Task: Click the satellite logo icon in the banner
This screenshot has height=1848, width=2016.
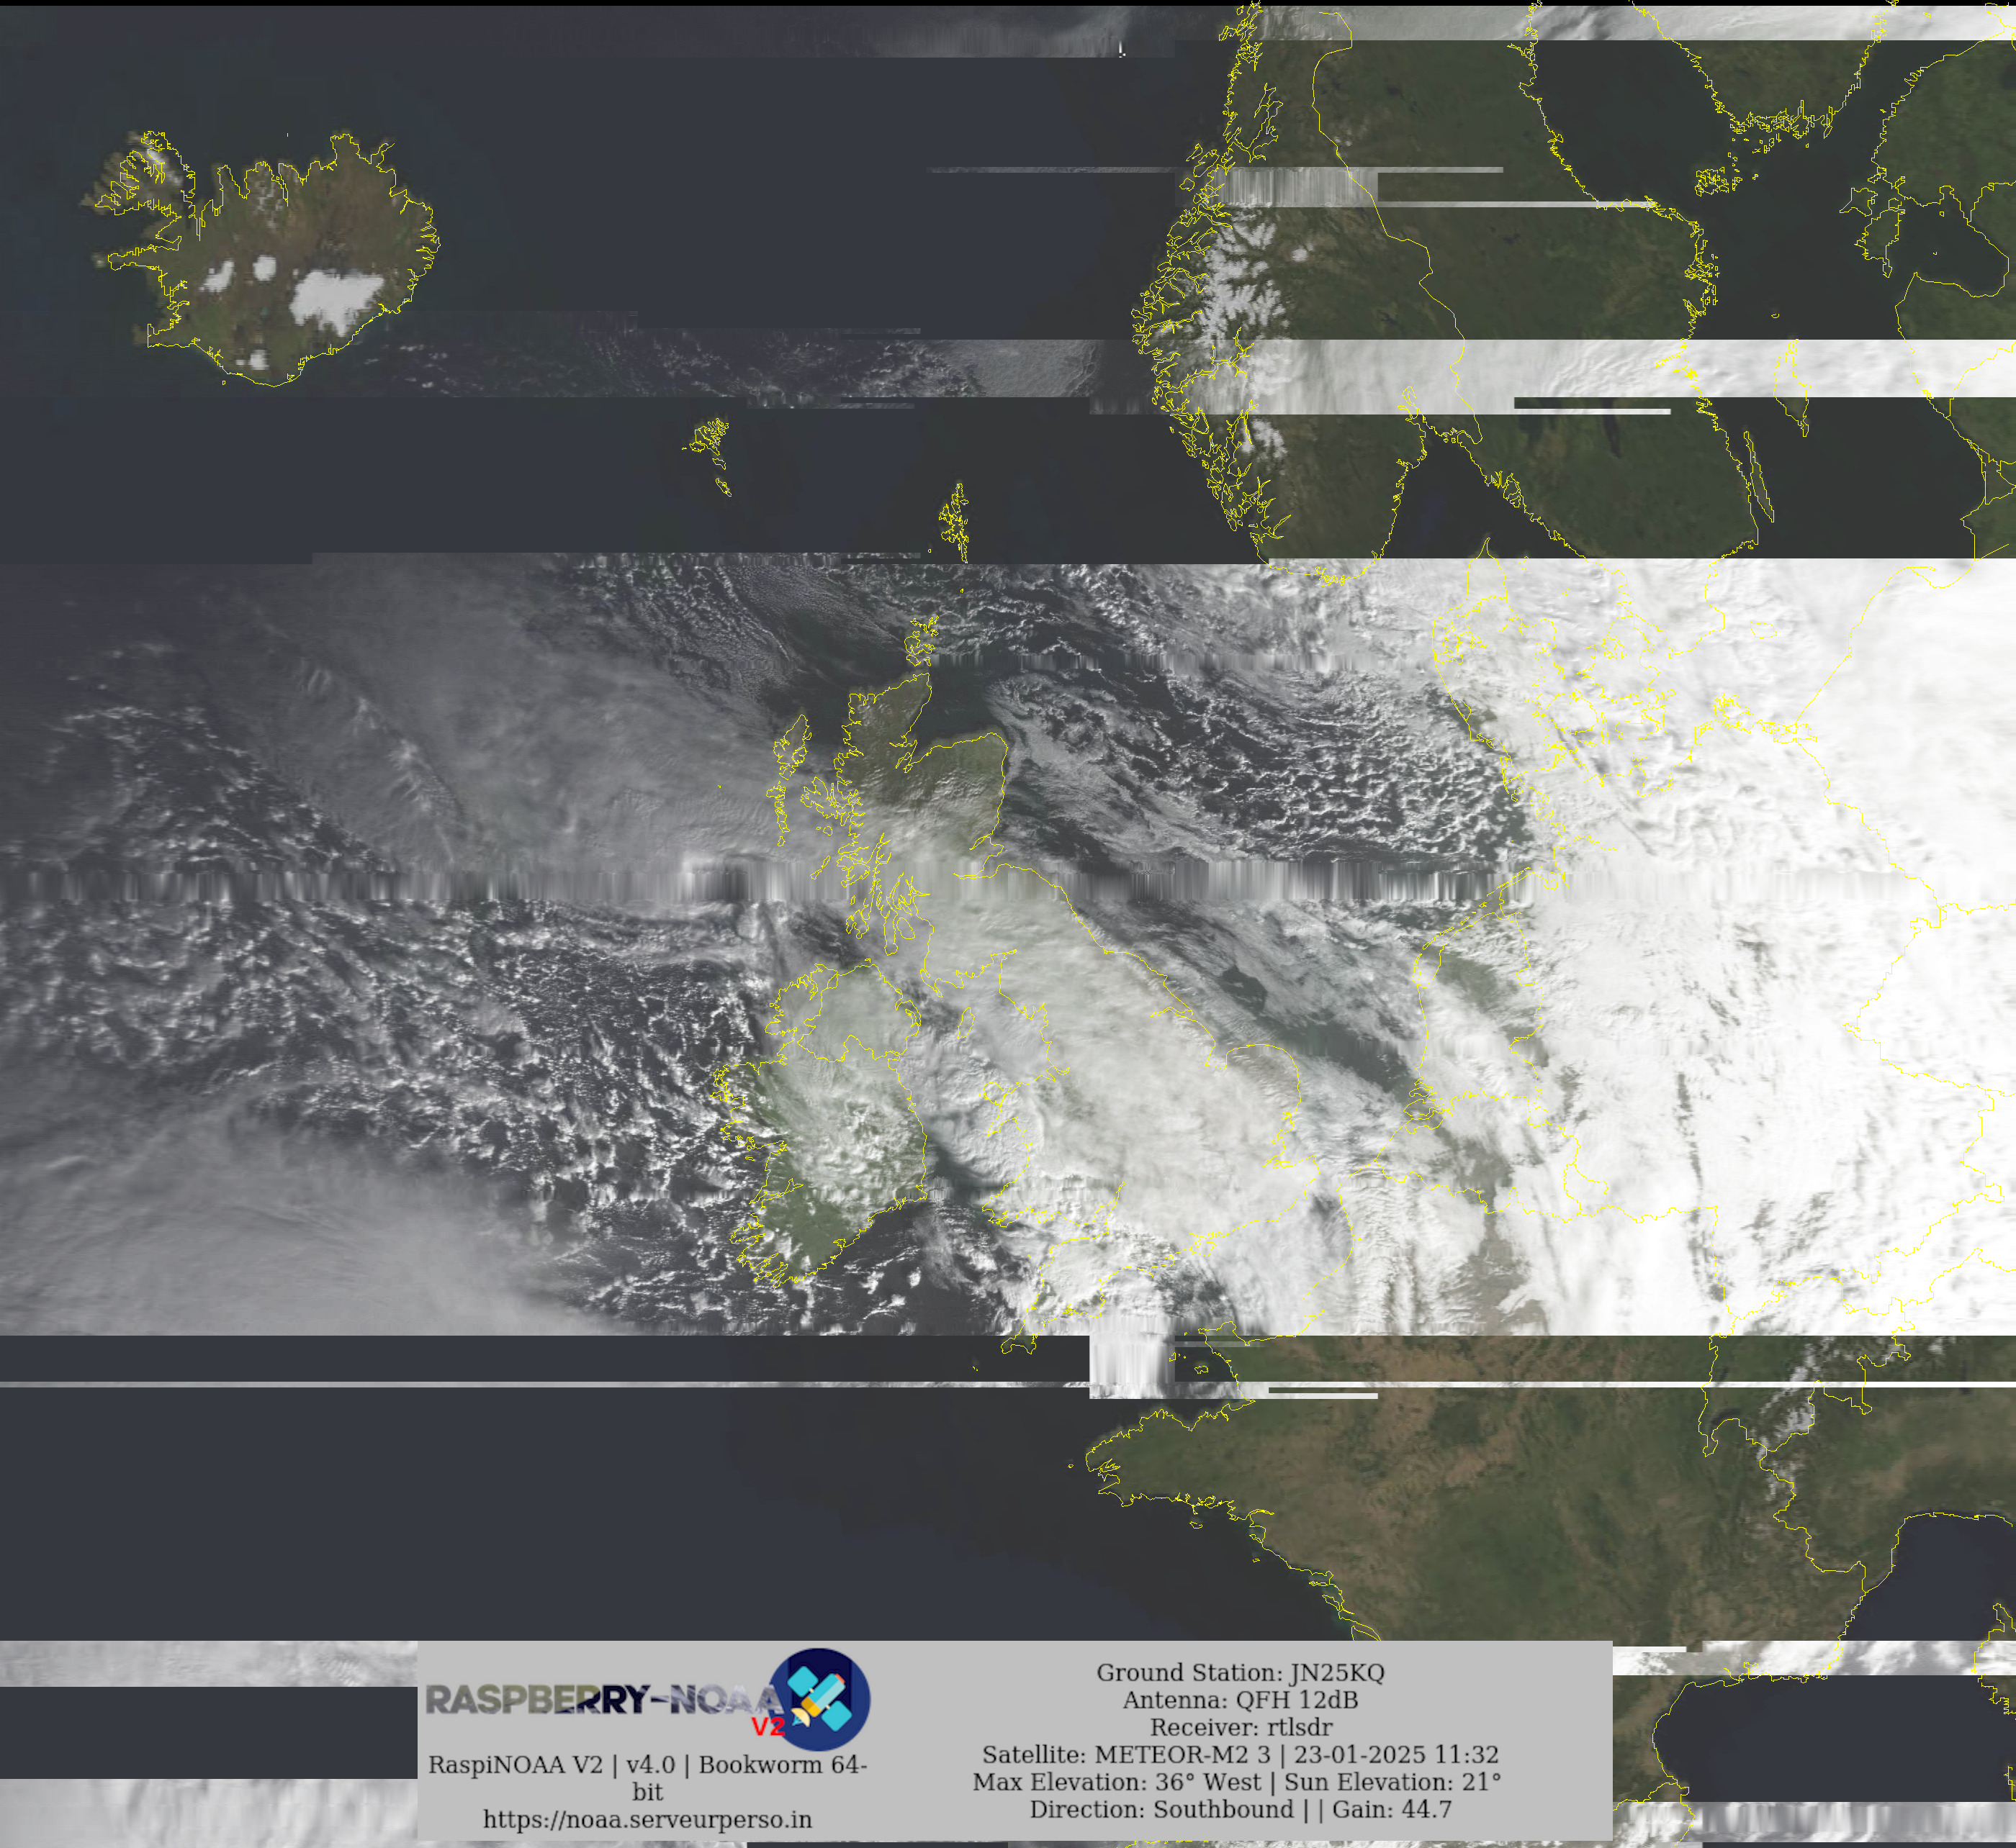Action: 819,1699
